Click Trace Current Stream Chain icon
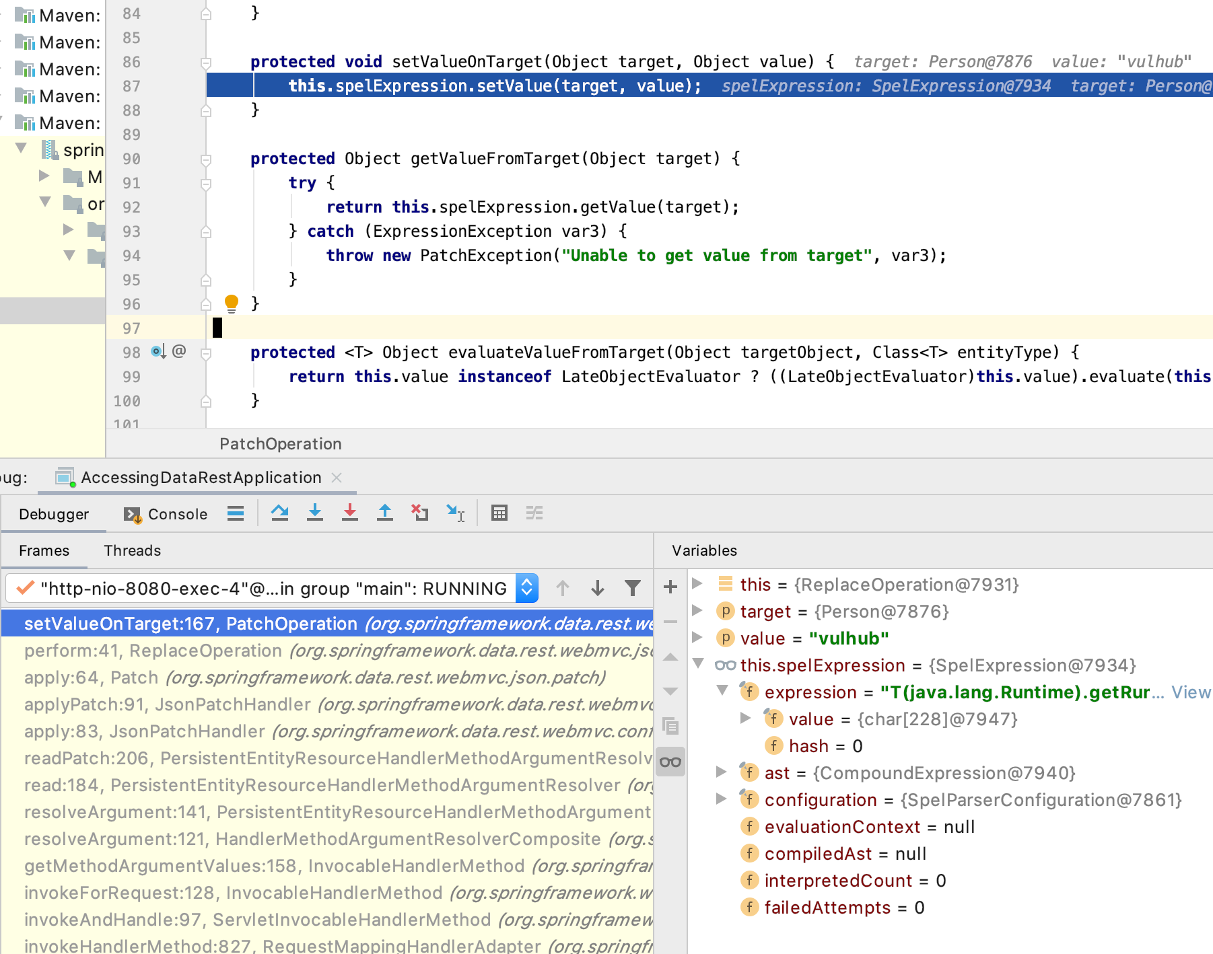The width and height of the screenshot is (1213, 954). (534, 513)
